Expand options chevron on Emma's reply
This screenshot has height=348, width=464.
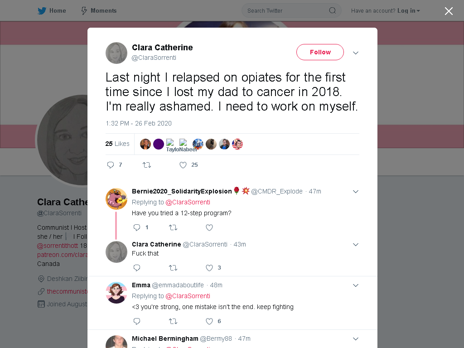[356, 285]
